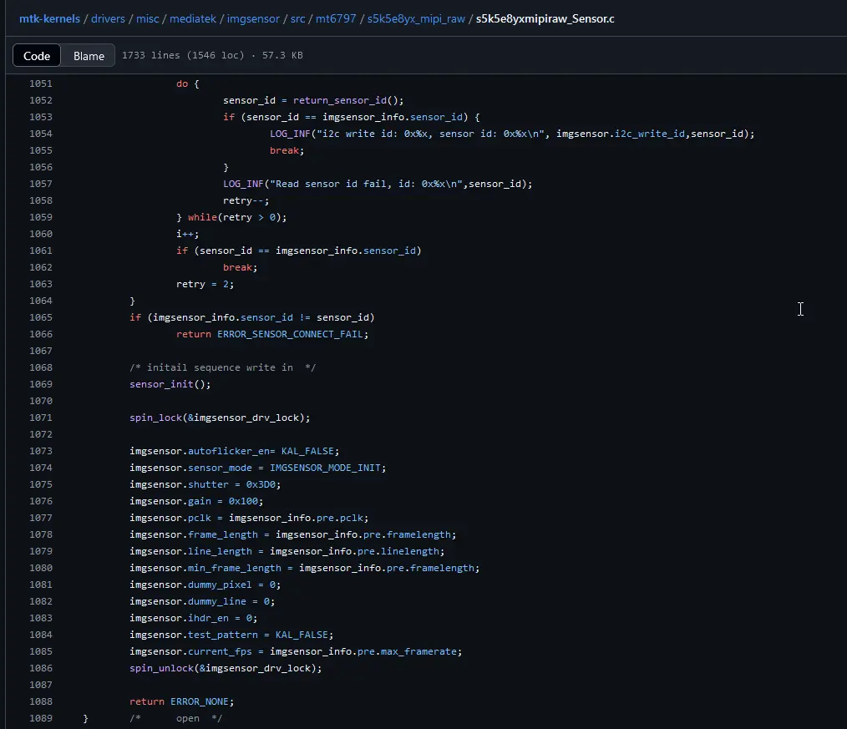
Task: Select line number 1089
Action: tap(41, 718)
